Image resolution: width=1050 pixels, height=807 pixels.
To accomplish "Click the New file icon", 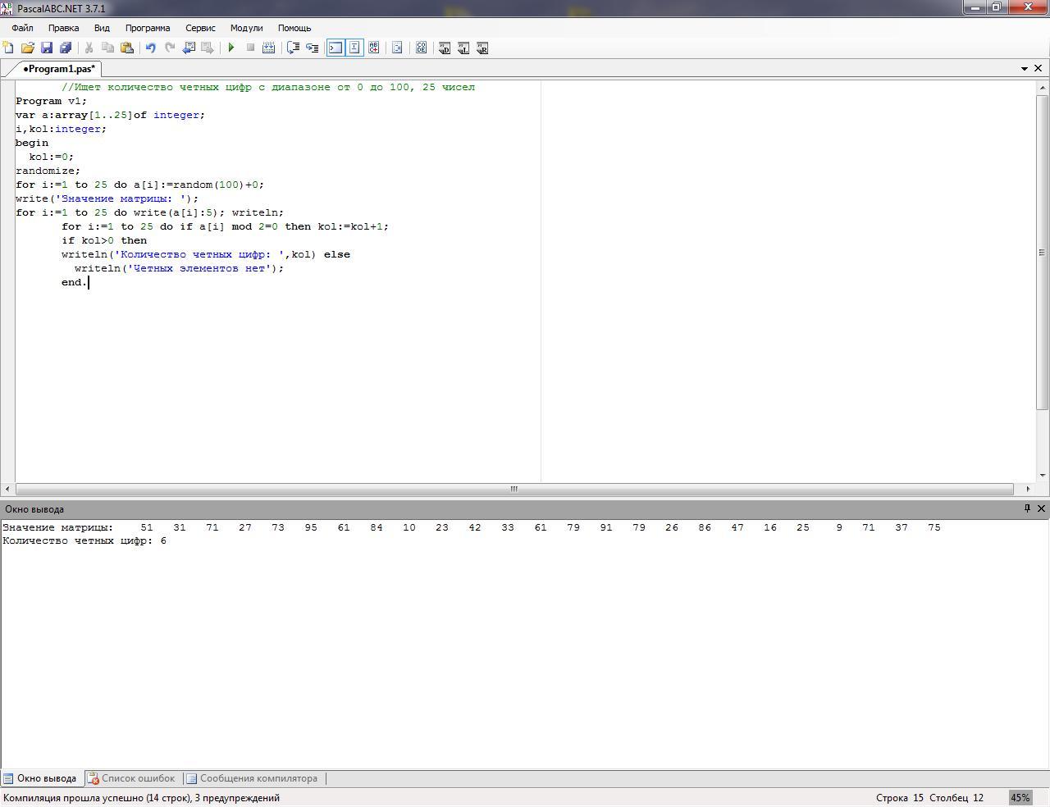I will tap(8, 48).
